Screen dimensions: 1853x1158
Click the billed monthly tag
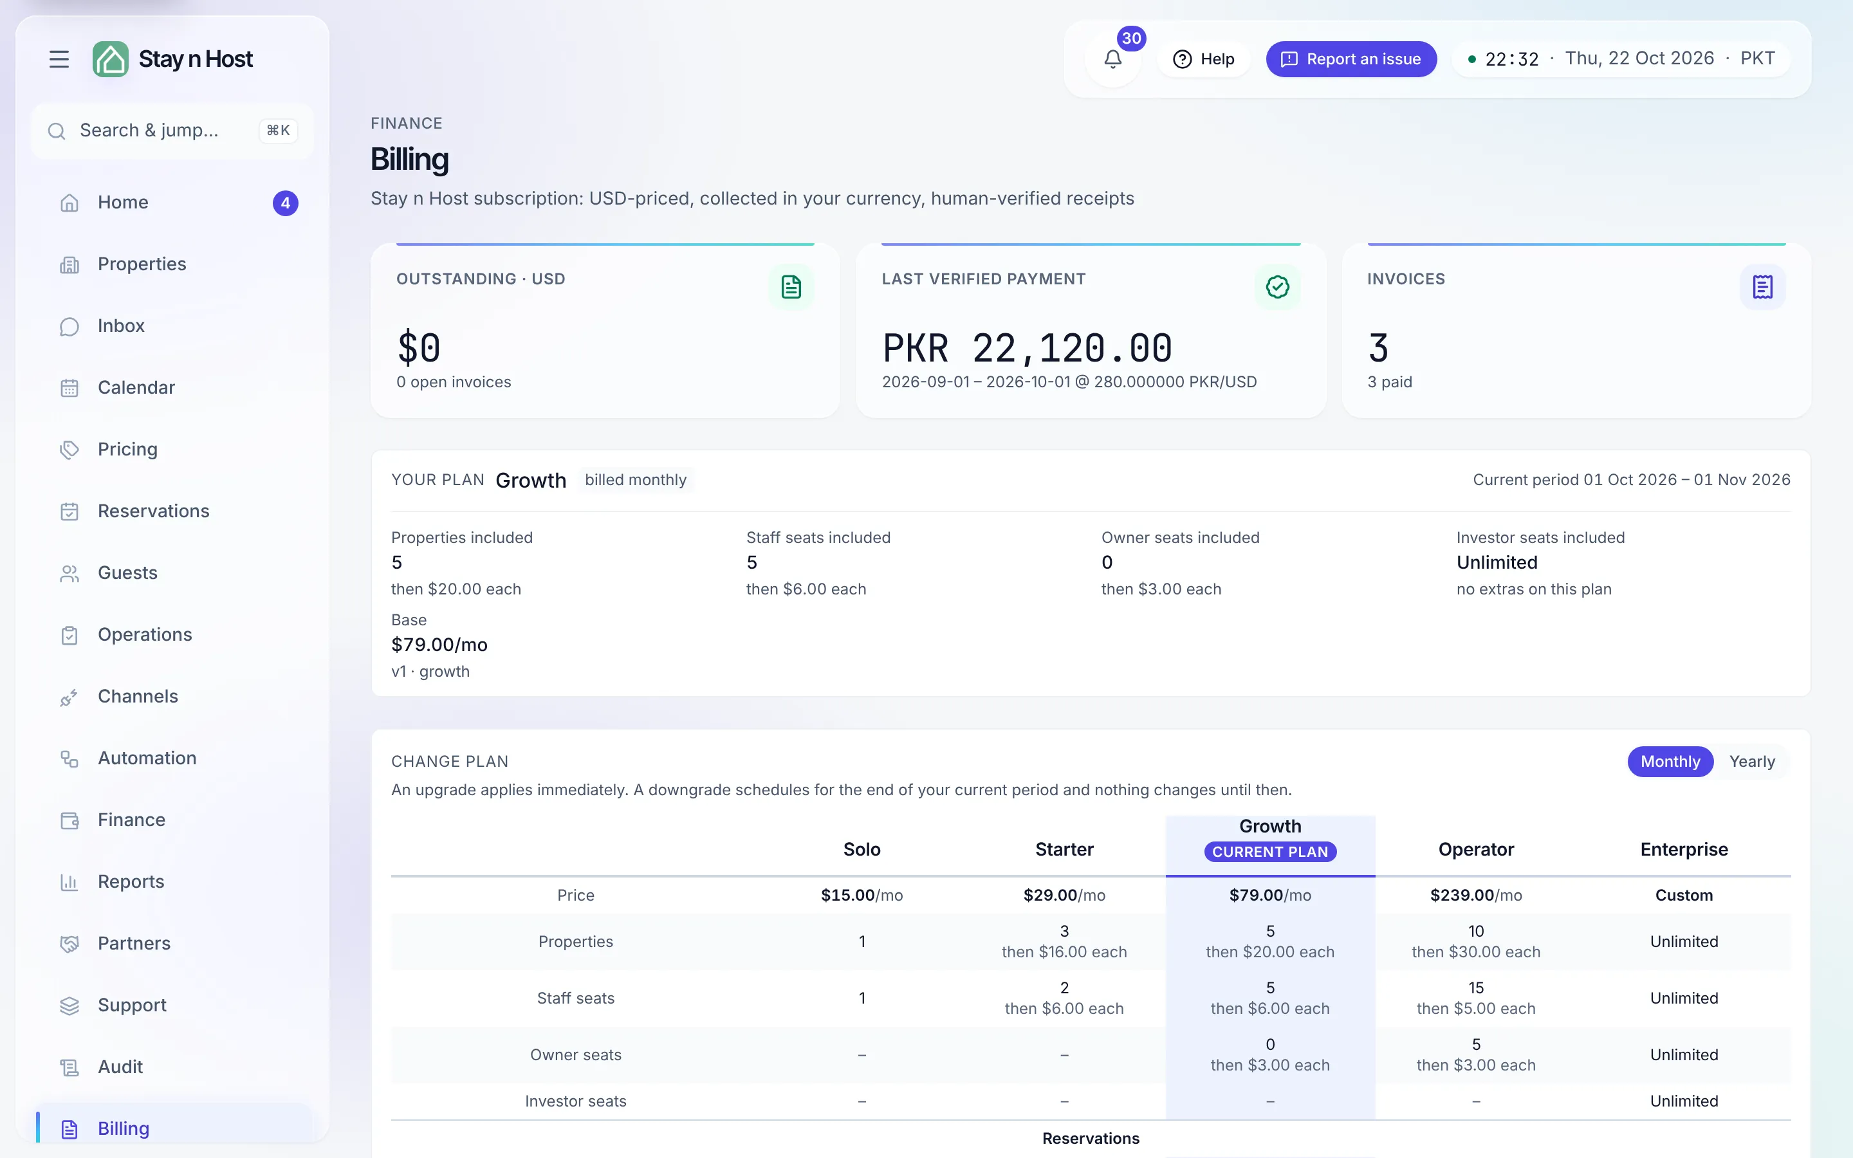click(x=636, y=480)
